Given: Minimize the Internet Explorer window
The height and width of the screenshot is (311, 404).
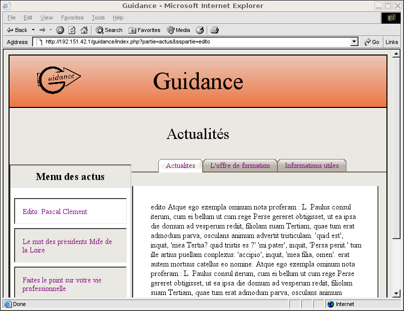Looking at the screenshot, I should tap(379, 5).
